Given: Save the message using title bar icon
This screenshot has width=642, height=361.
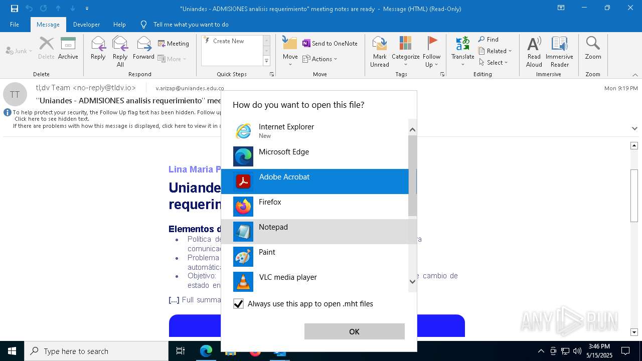Looking at the screenshot, I should pos(15,9).
